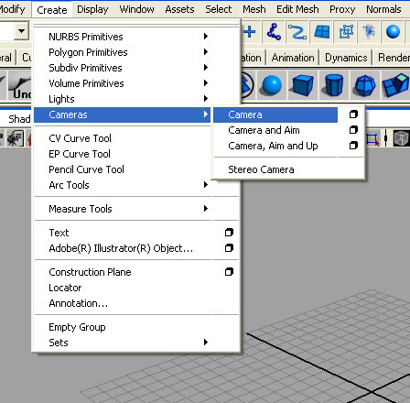Image resolution: width=410 pixels, height=403 pixels.
Task: Choose Stereo Camera from submenu
Action: tap(261, 169)
